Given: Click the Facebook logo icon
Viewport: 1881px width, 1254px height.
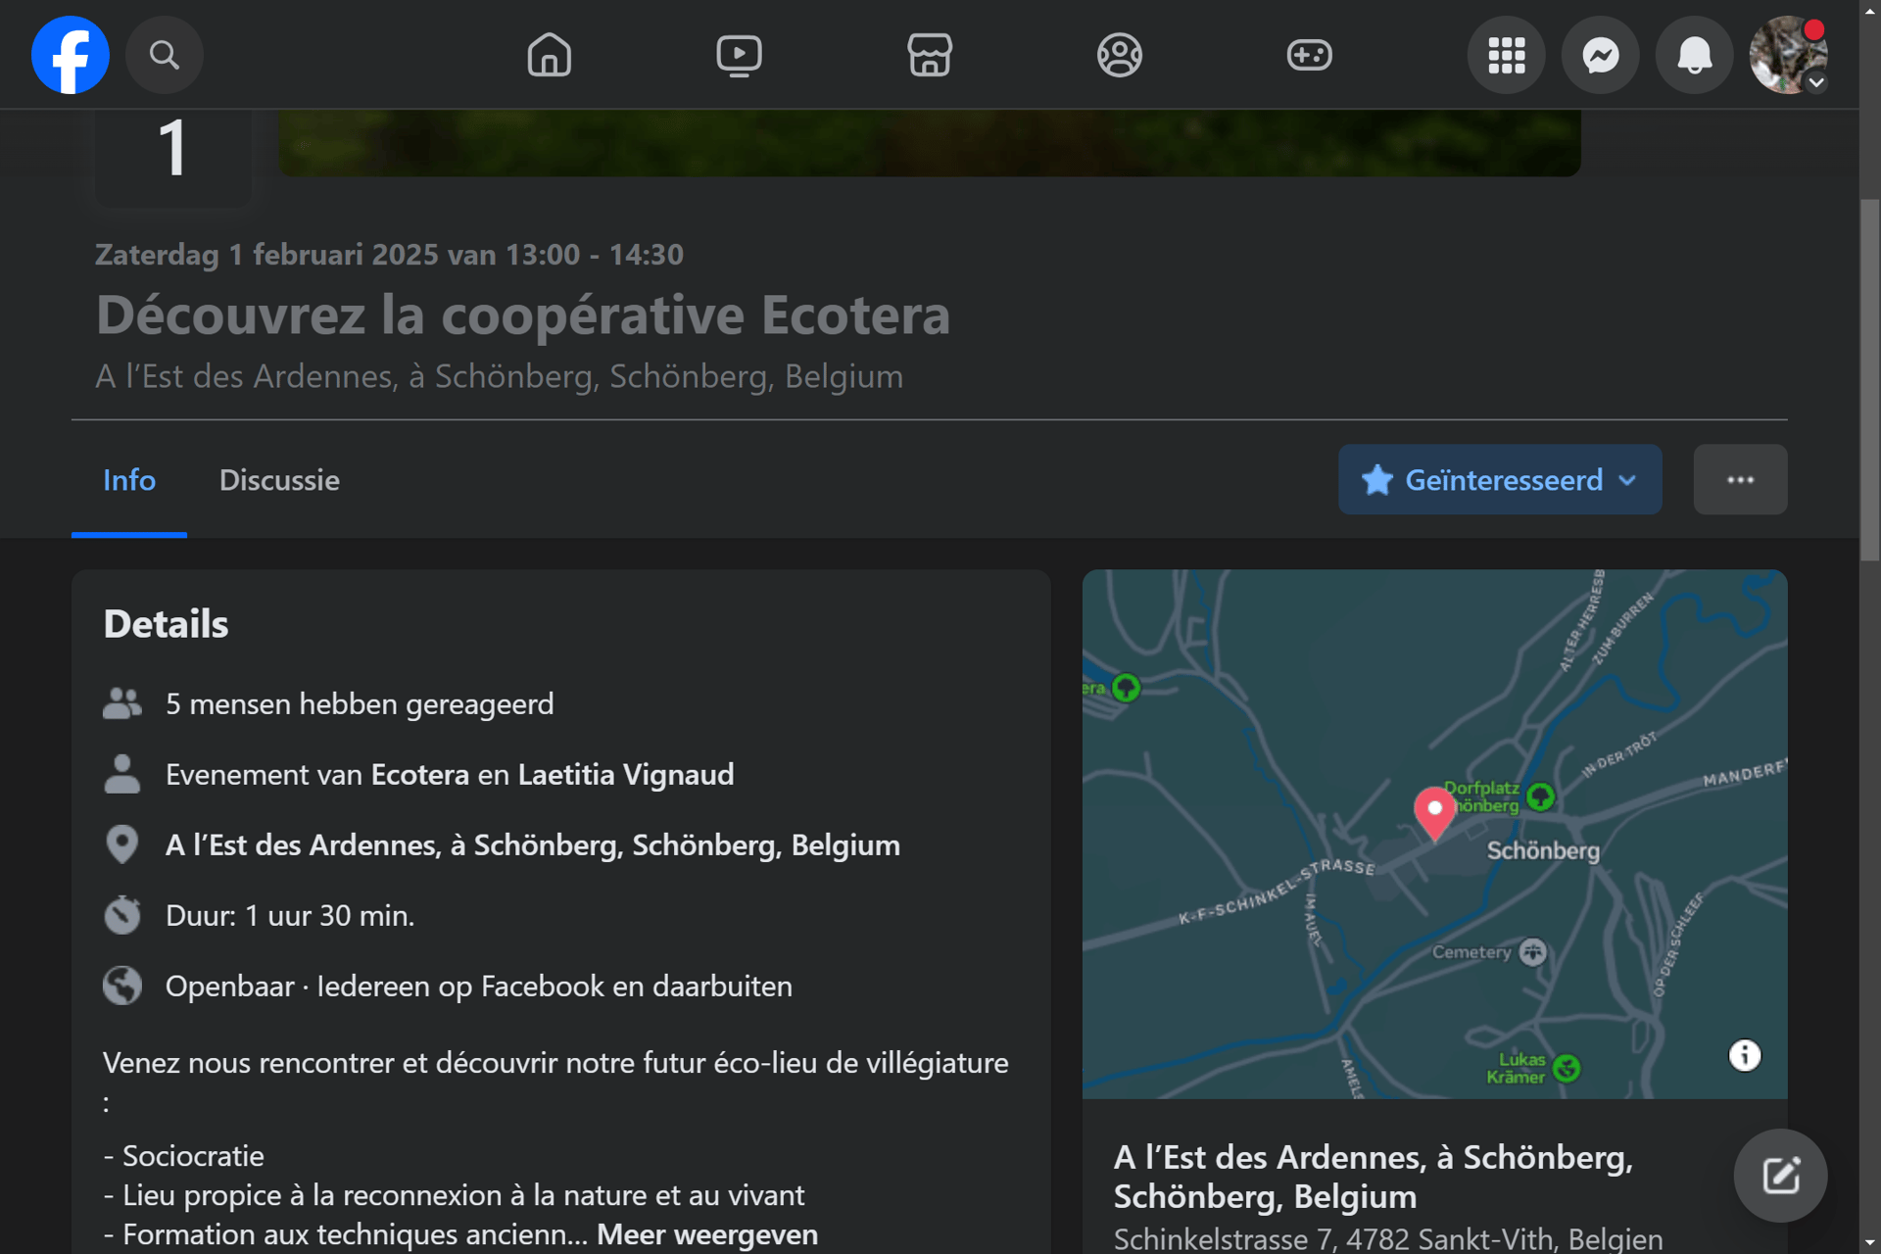Looking at the screenshot, I should pyautogui.click(x=70, y=55).
